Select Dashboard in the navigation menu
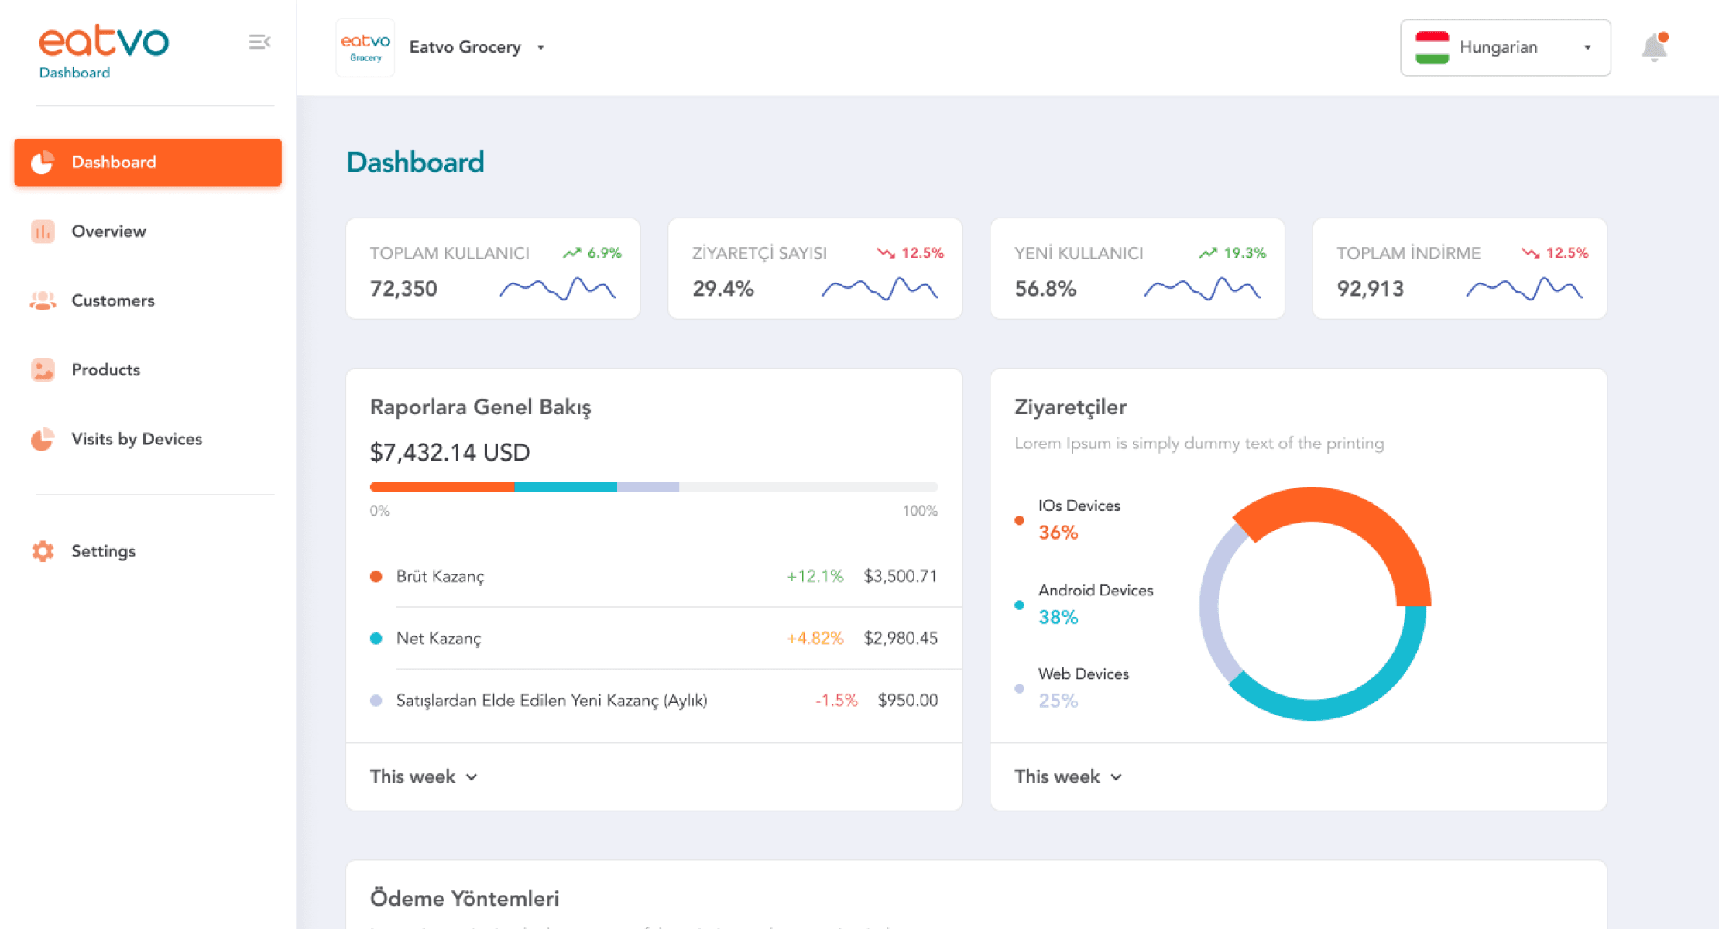 pos(113,162)
